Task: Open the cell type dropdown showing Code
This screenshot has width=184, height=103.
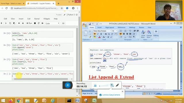Action: [52, 23]
